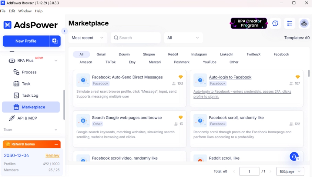Click the customer support headset icon

click(294, 156)
